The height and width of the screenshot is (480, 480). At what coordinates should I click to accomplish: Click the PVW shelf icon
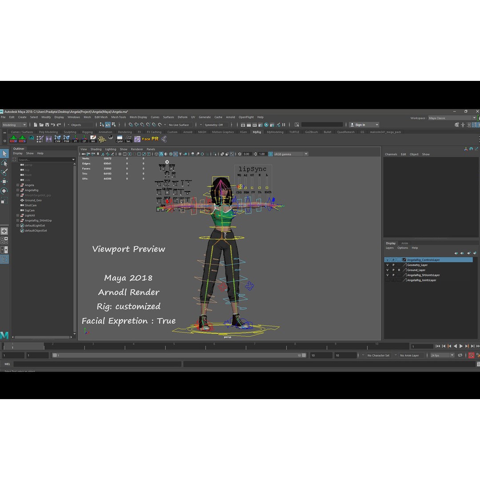click(x=66, y=139)
